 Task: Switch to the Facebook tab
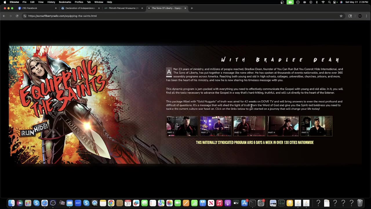click(x=37, y=8)
